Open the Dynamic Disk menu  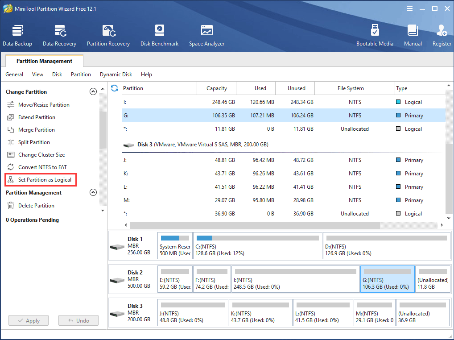point(116,75)
